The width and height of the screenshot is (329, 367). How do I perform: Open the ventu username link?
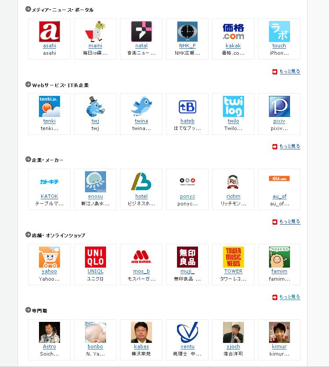pyautogui.click(x=187, y=347)
